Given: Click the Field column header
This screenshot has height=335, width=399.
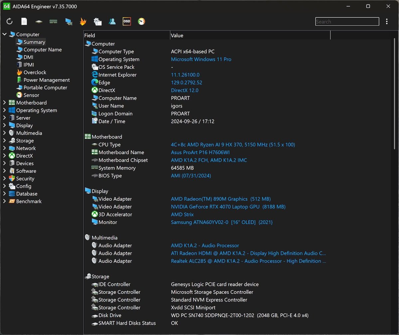Looking at the screenshot, I should tap(126, 35).
